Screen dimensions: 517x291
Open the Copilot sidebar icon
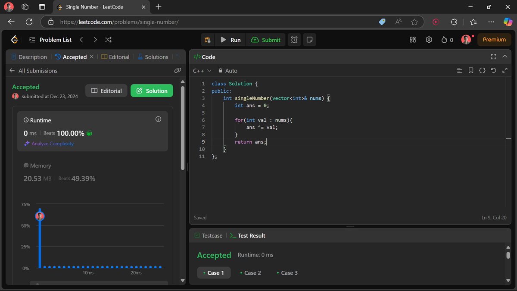(508, 22)
